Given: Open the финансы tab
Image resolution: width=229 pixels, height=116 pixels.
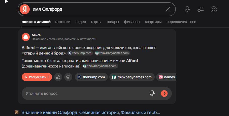Looking at the screenshot, I should point(132,22).
